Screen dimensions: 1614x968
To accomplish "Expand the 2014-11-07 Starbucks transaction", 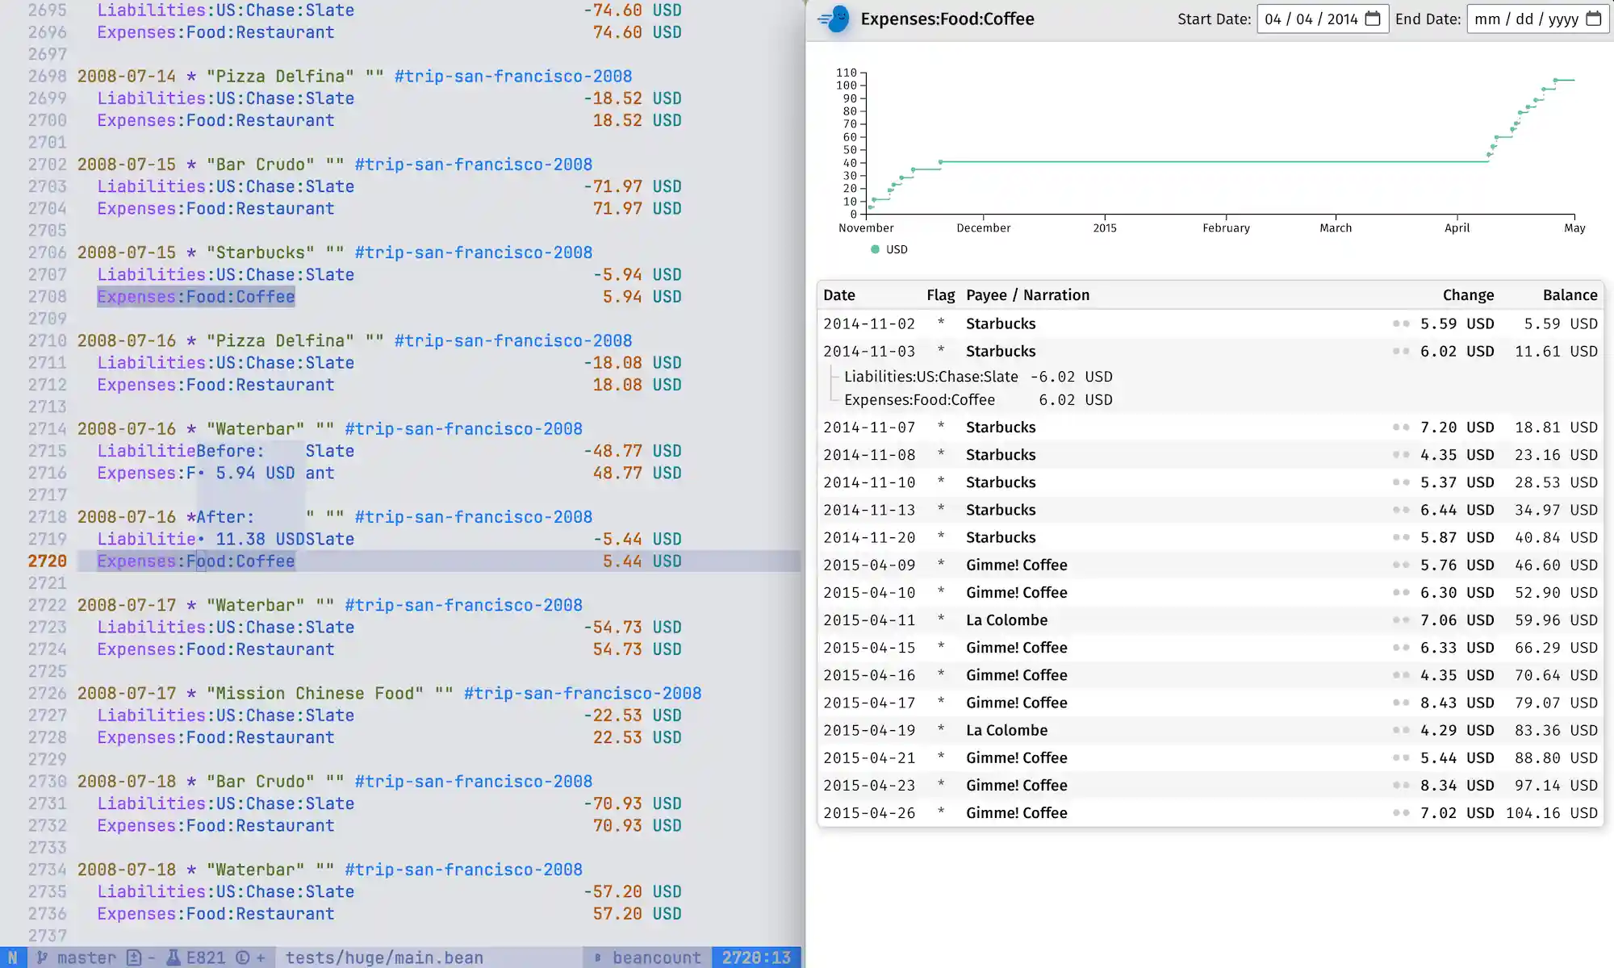I will [1001, 428].
